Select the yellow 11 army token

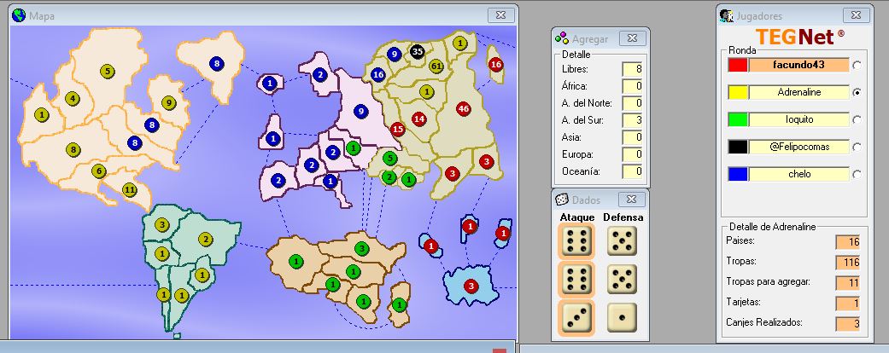coord(130,189)
